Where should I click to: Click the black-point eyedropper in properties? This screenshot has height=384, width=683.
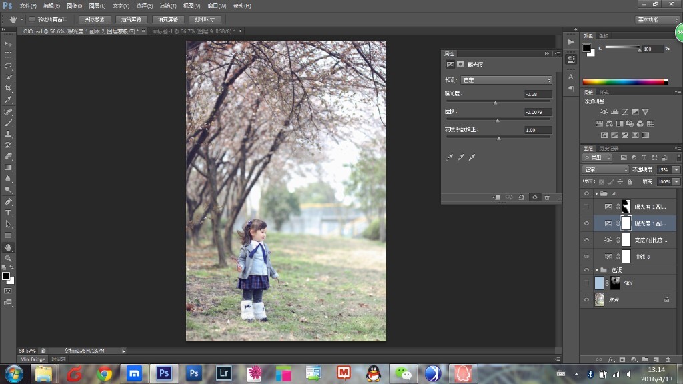(x=450, y=157)
